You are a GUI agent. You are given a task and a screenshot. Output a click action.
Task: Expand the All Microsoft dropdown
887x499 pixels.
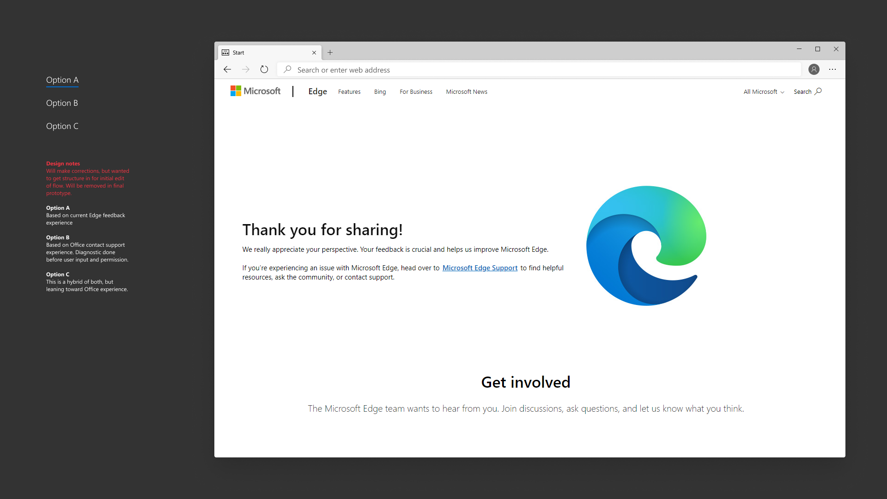coord(764,92)
